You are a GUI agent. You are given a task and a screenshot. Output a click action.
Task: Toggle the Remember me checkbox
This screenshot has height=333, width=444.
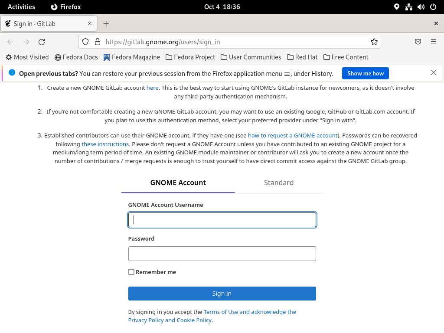pyautogui.click(x=131, y=272)
